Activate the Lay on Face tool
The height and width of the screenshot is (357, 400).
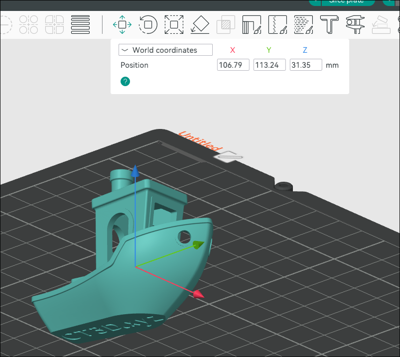[200, 24]
